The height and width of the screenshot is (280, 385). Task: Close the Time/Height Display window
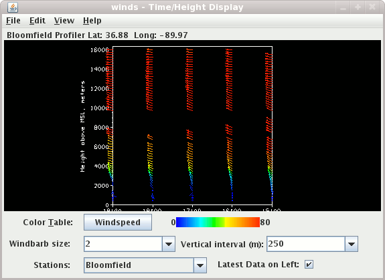click(x=372, y=7)
